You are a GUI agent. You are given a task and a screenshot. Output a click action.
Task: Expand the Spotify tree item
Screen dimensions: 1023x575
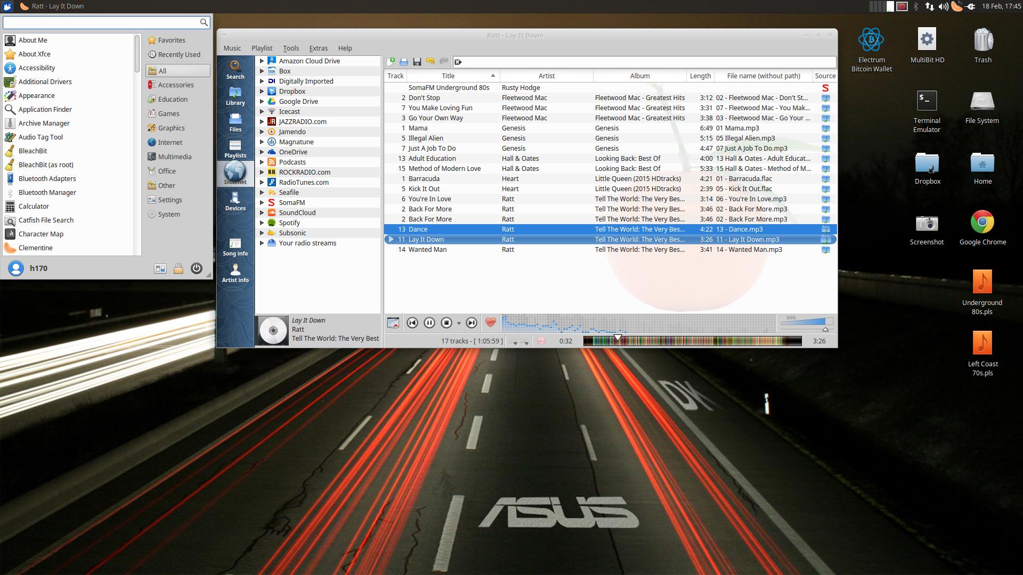(262, 223)
